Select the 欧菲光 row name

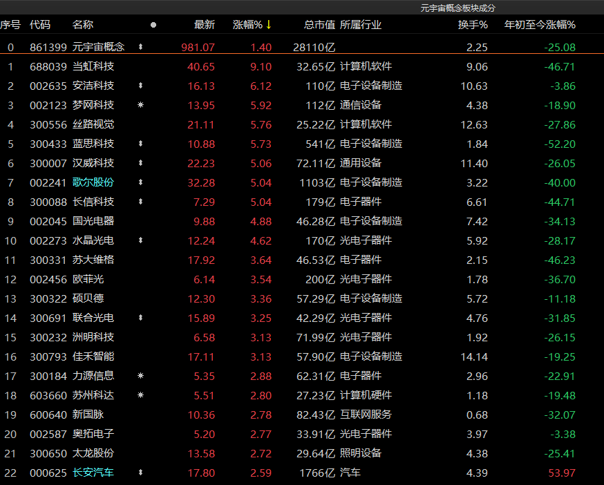(88, 279)
